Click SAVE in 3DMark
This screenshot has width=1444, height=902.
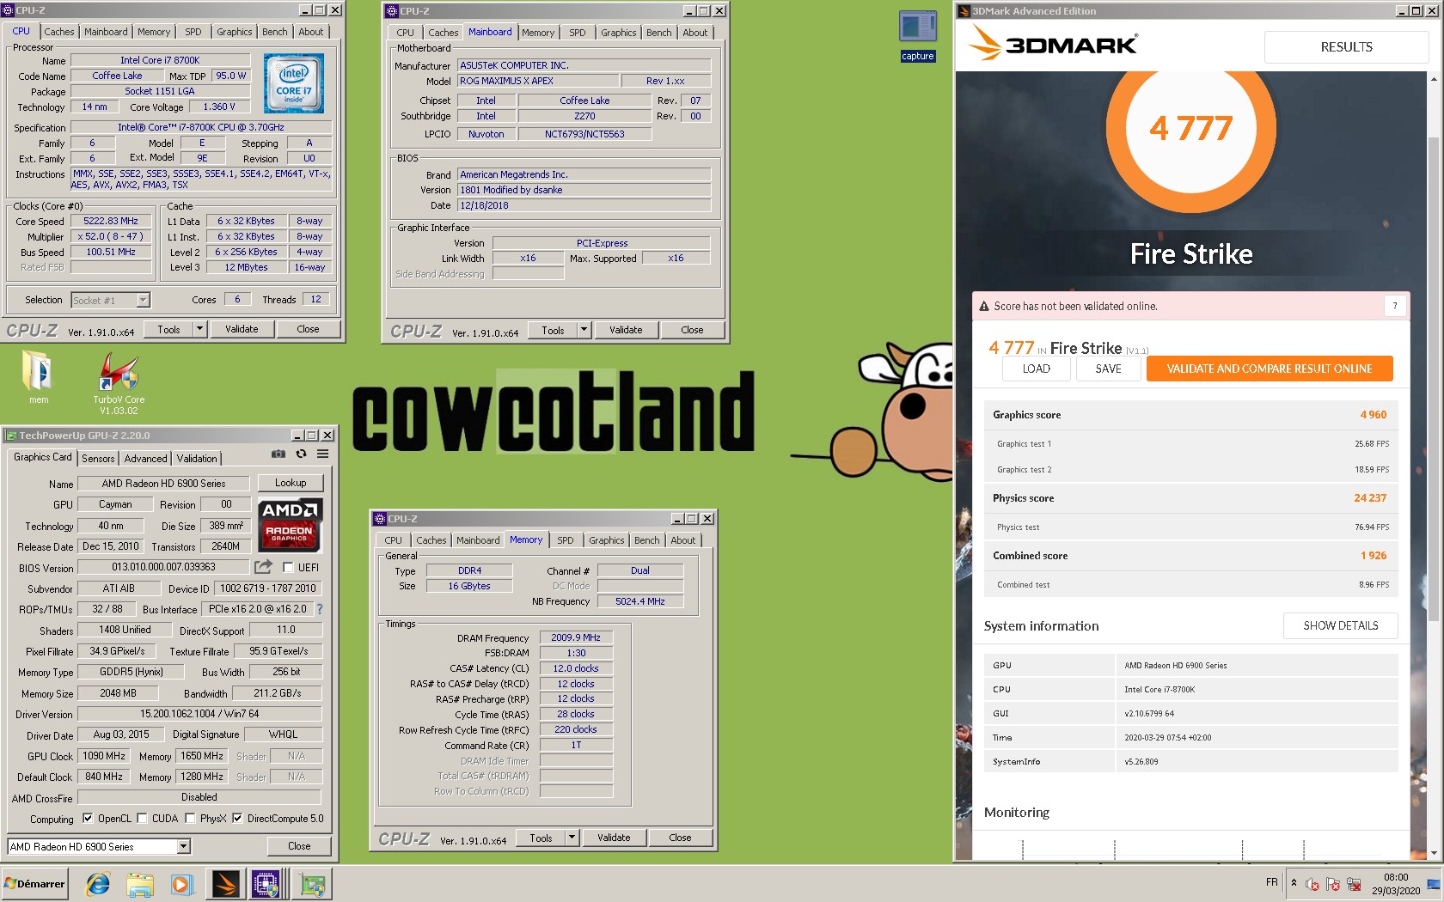(1108, 369)
